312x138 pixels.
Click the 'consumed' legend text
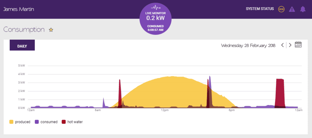pos(49,122)
